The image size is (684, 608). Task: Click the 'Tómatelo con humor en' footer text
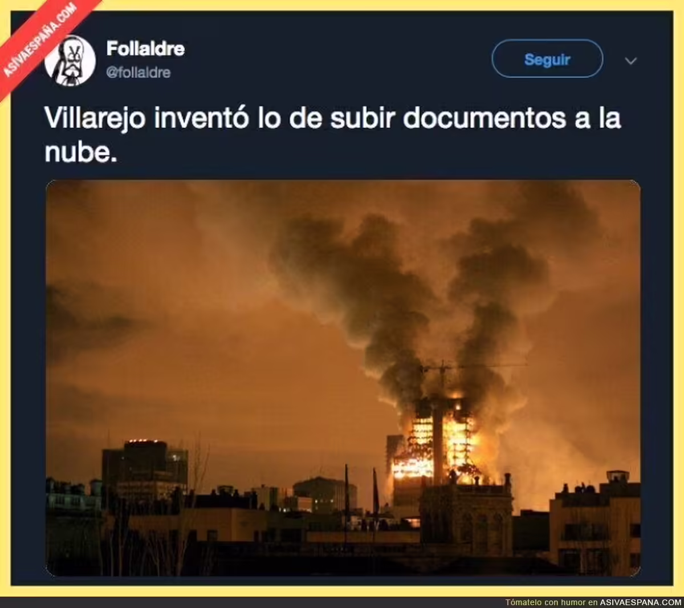(x=551, y=602)
